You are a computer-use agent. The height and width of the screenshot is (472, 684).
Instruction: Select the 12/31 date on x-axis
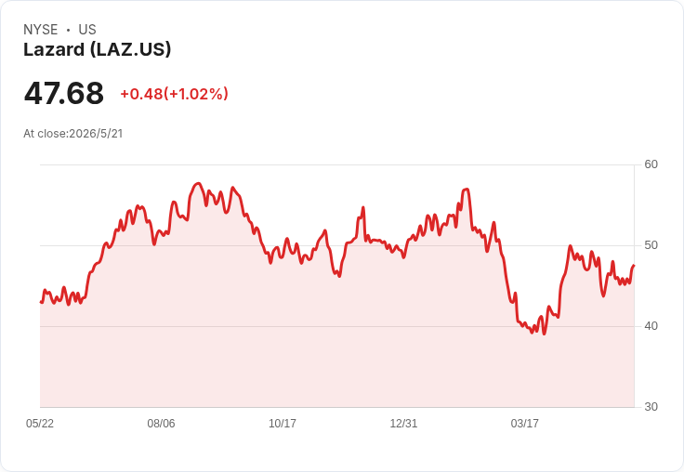pyautogui.click(x=403, y=423)
